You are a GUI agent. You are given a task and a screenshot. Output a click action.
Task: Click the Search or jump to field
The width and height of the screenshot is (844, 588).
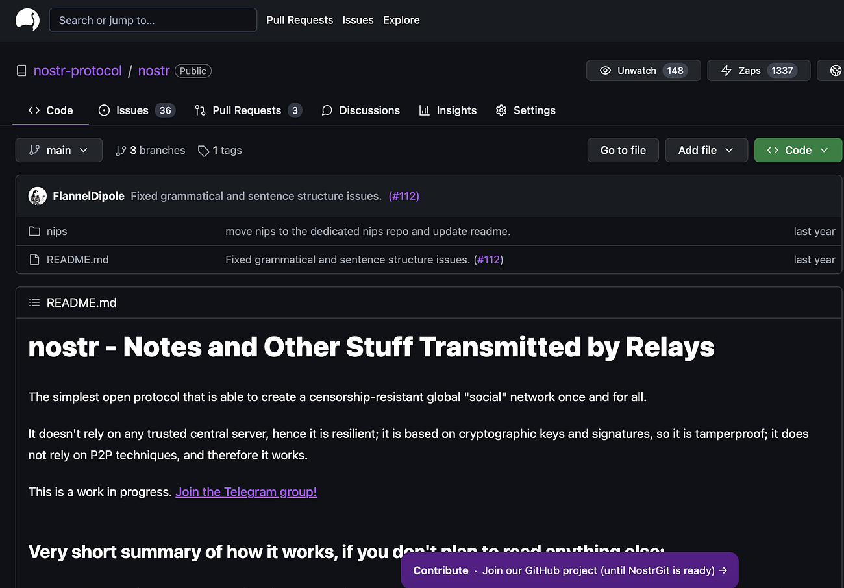pos(153,20)
